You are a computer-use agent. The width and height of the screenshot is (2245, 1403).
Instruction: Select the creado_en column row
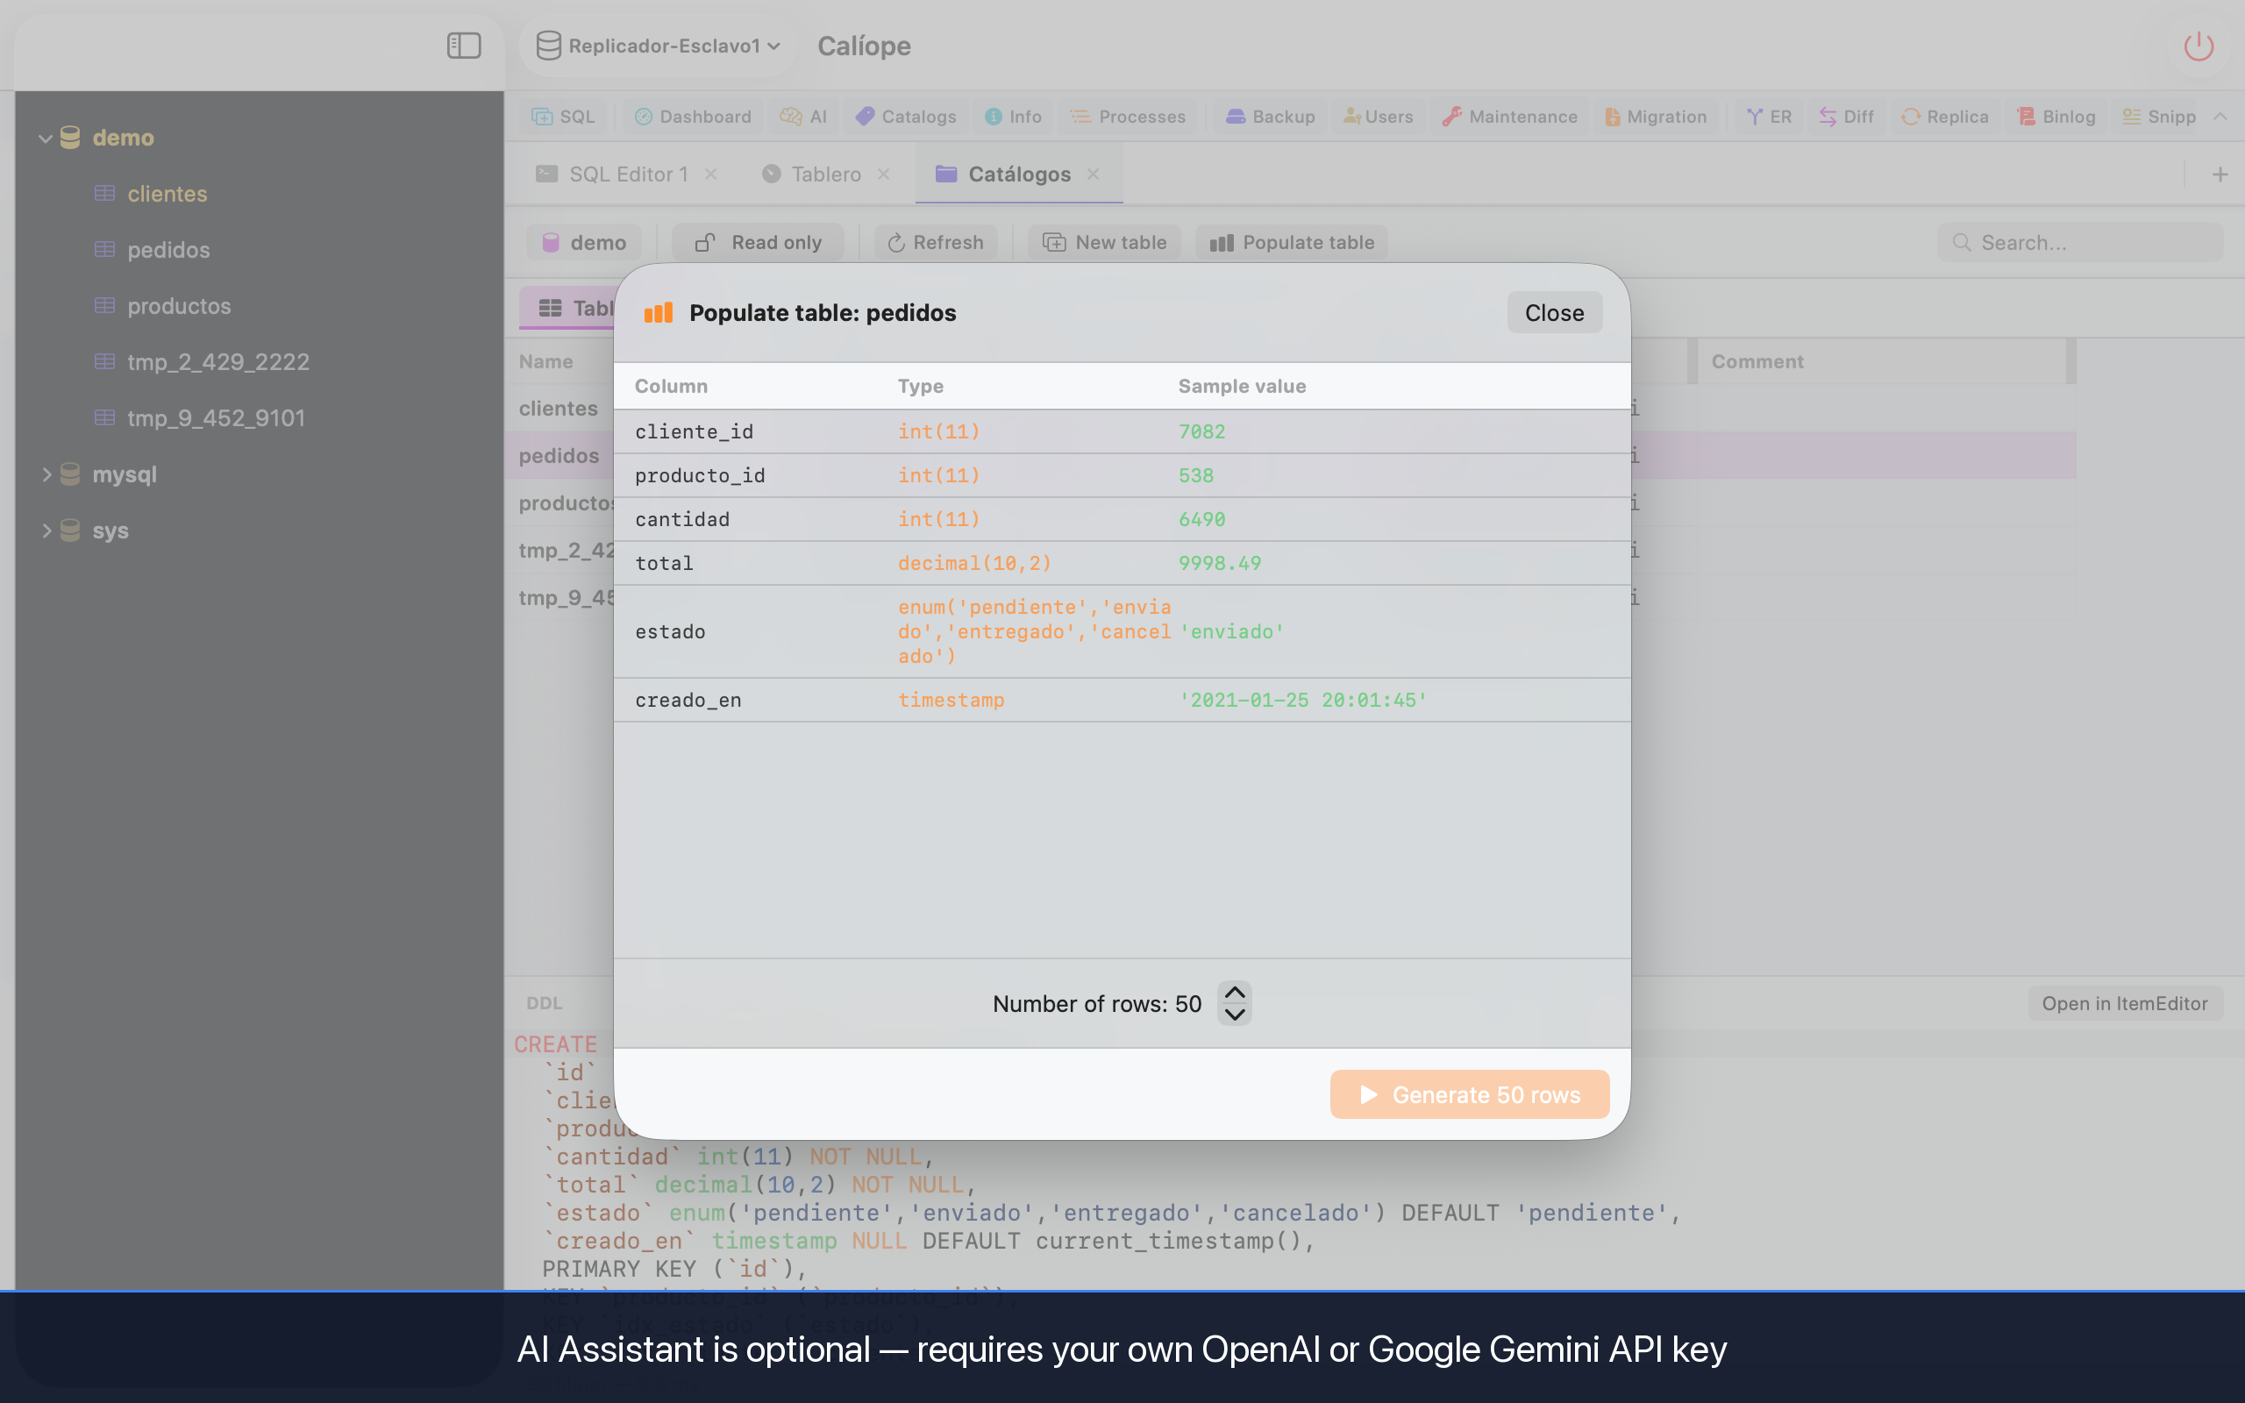pyautogui.click(x=1122, y=700)
